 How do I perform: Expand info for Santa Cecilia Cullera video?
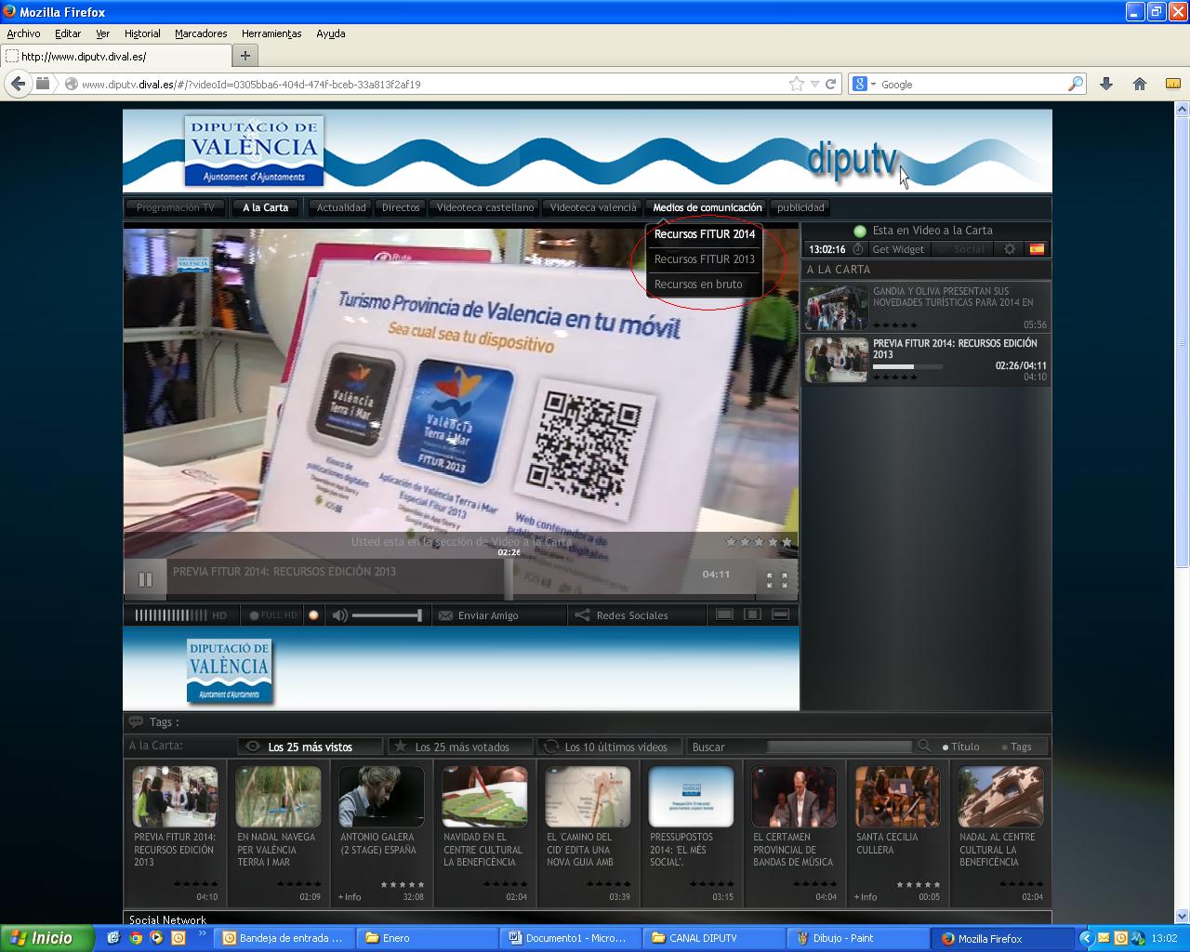pos(866,897)
